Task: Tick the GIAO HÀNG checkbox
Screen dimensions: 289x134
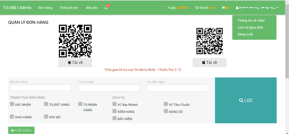Action: coord(12,117)
